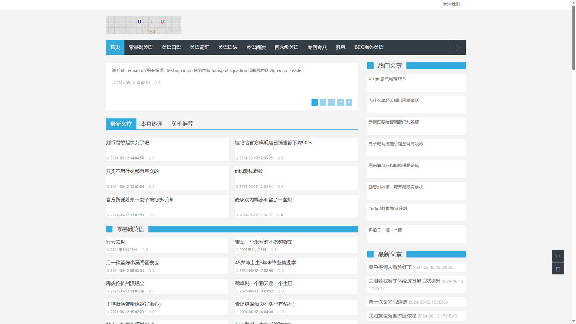Image resolution: width=576 pixels, height=324 pixels.
Task: Open the 英语阅读 menu item
Action: pyautogui.click(x=256, y=47)
